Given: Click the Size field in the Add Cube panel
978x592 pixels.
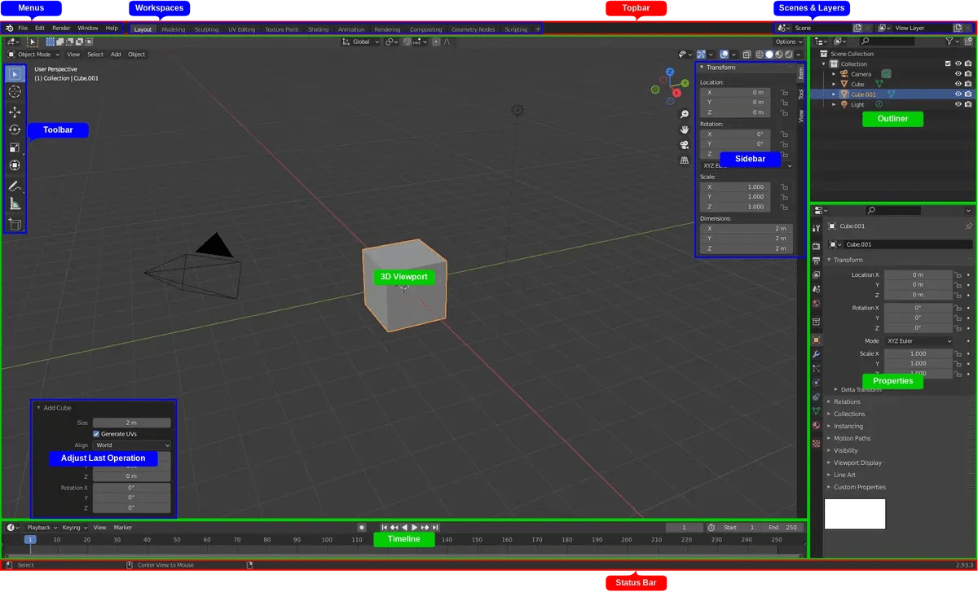Looking at the screenshot, I should tap(131, 422).
